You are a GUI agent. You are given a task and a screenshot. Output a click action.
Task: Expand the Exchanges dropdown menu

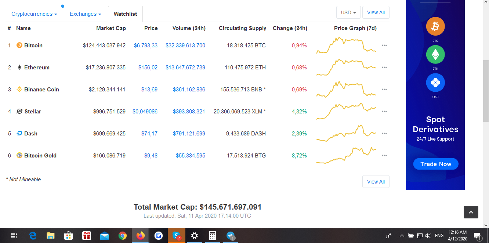tap(86, 14)
